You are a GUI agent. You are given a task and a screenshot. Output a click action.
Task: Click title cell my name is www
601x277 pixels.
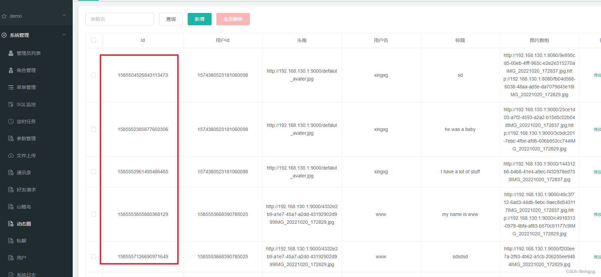tap(460, 214)
